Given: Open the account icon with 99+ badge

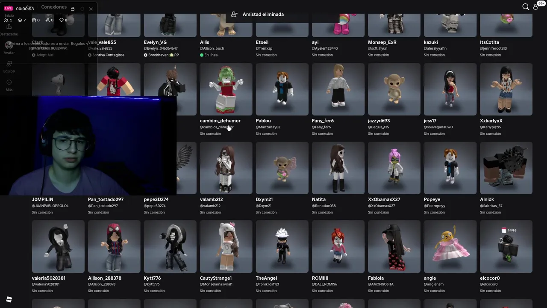Looking at the screenshot, I should 536,7.
